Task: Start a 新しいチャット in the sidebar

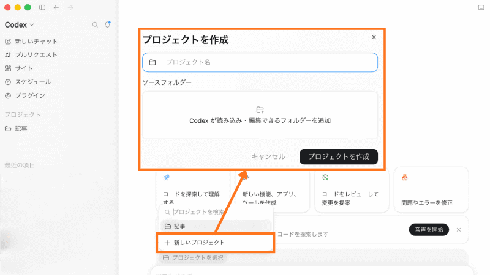Action: point(31,41)
